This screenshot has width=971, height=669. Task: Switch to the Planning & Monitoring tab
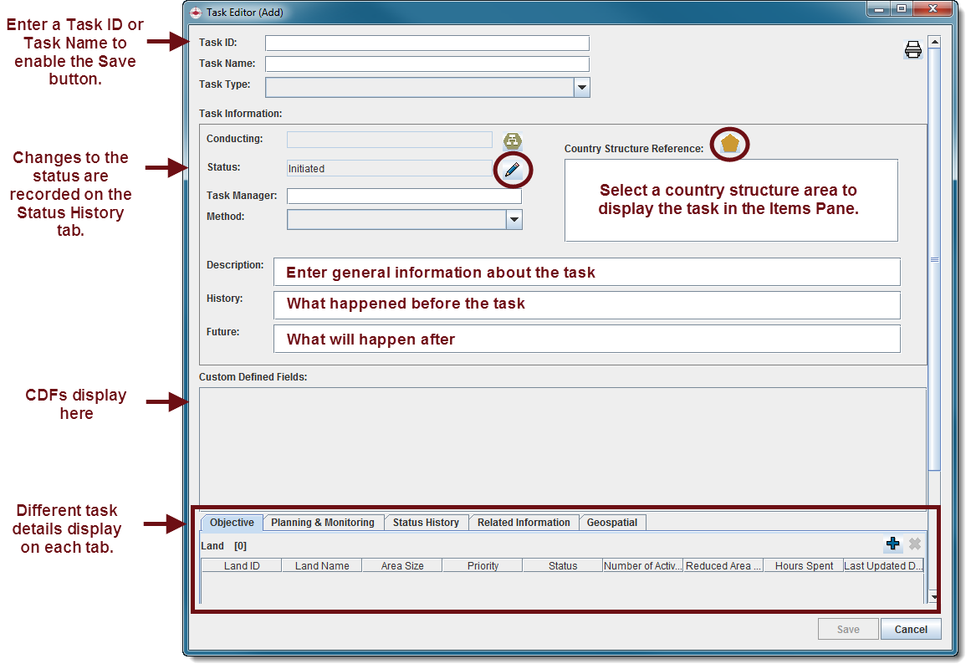pyautogui.click(x=322, y=523)
